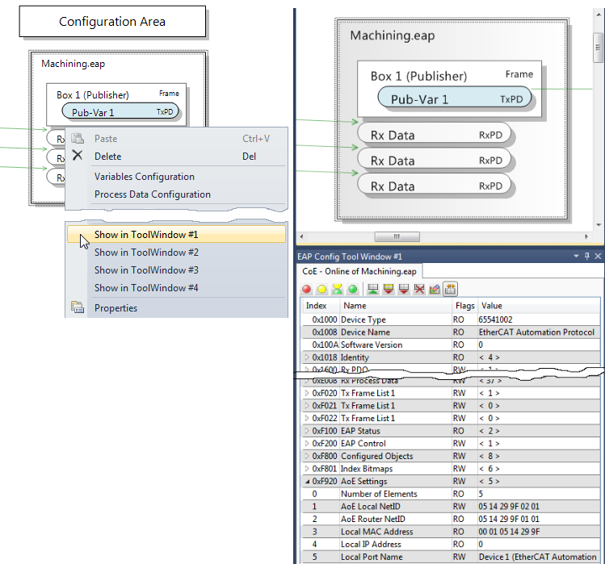Click the horizontal scrollbar thumb under the diagram
The image size is (605, 564).
click(x=397, y=236)
